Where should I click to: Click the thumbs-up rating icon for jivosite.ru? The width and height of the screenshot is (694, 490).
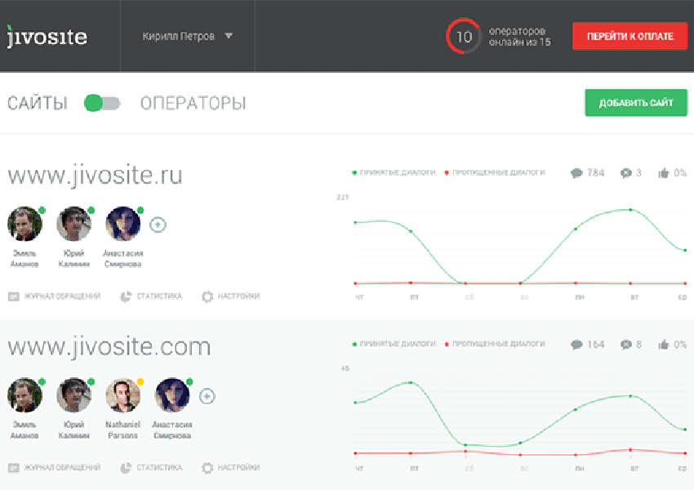coord(664,173)
